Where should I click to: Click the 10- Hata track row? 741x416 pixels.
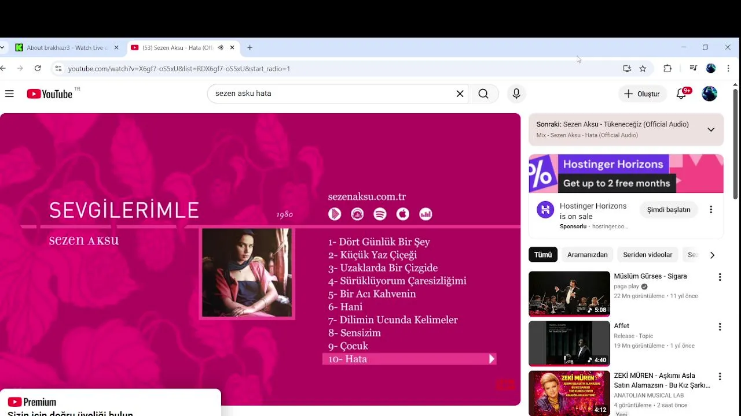pyautogui.click(x=409, y=359)
